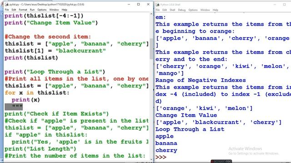291x163 pixels.
Task: Open Edit menu in Python Shell window
Action: (x=165, y=10)
